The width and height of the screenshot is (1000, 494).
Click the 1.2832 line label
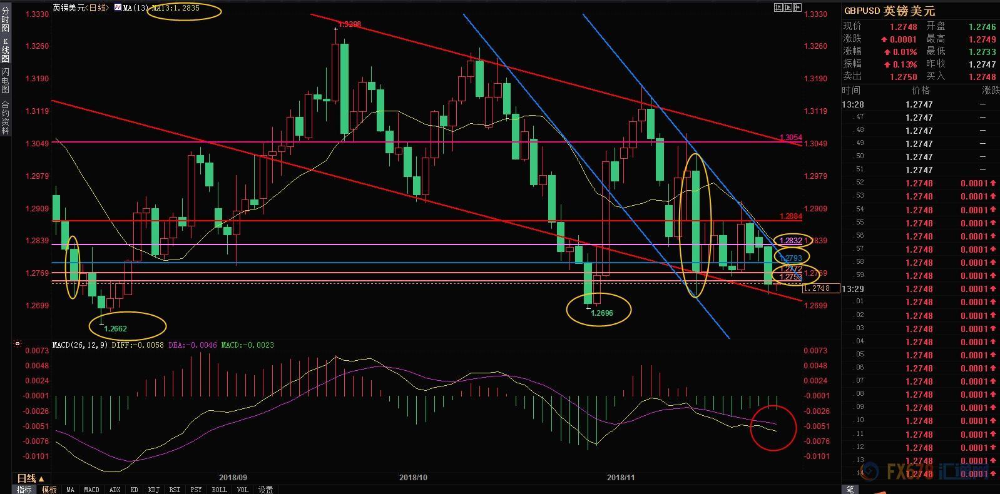[790, 240]
